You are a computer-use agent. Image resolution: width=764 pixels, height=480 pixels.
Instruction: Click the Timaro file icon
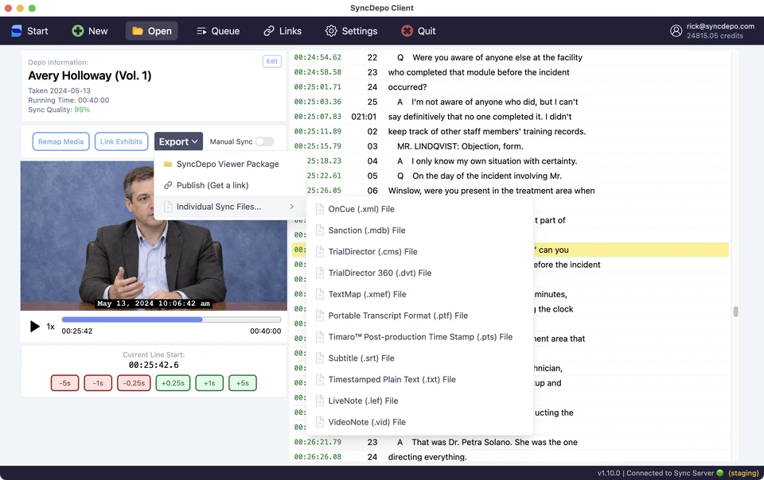pos(320,337)
